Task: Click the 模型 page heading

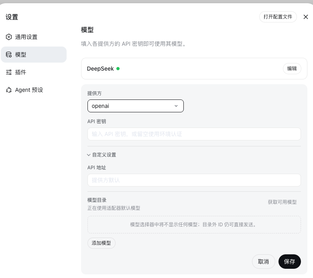Action: 87,30
